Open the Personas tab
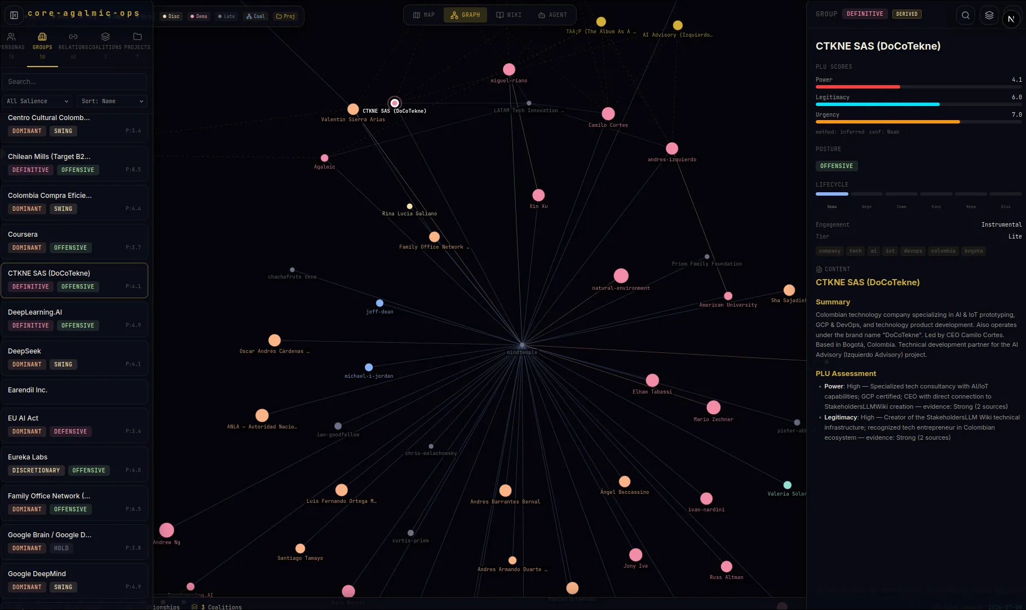 (11, 46)
